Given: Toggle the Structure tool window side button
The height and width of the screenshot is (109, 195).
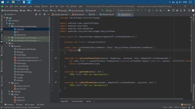Looking at the screenshot, I should pos(2,81).
